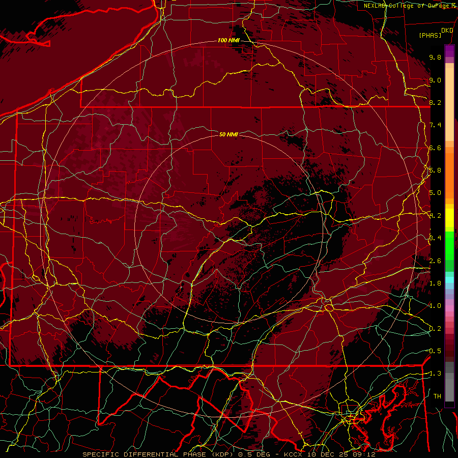This screenshot has height=458, width=458.
Task: Click the 8.2 value on the legend
Action: [x=435, y=102]
